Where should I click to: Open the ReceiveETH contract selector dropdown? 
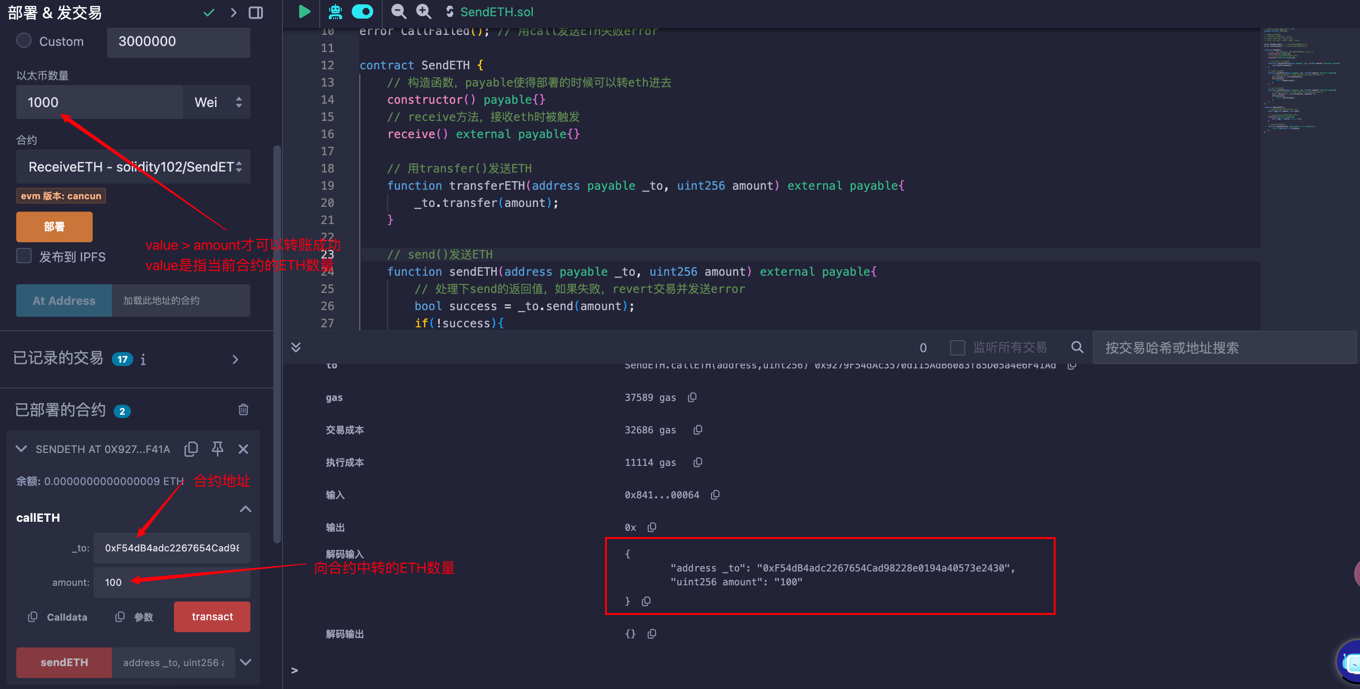click(133, 167)
